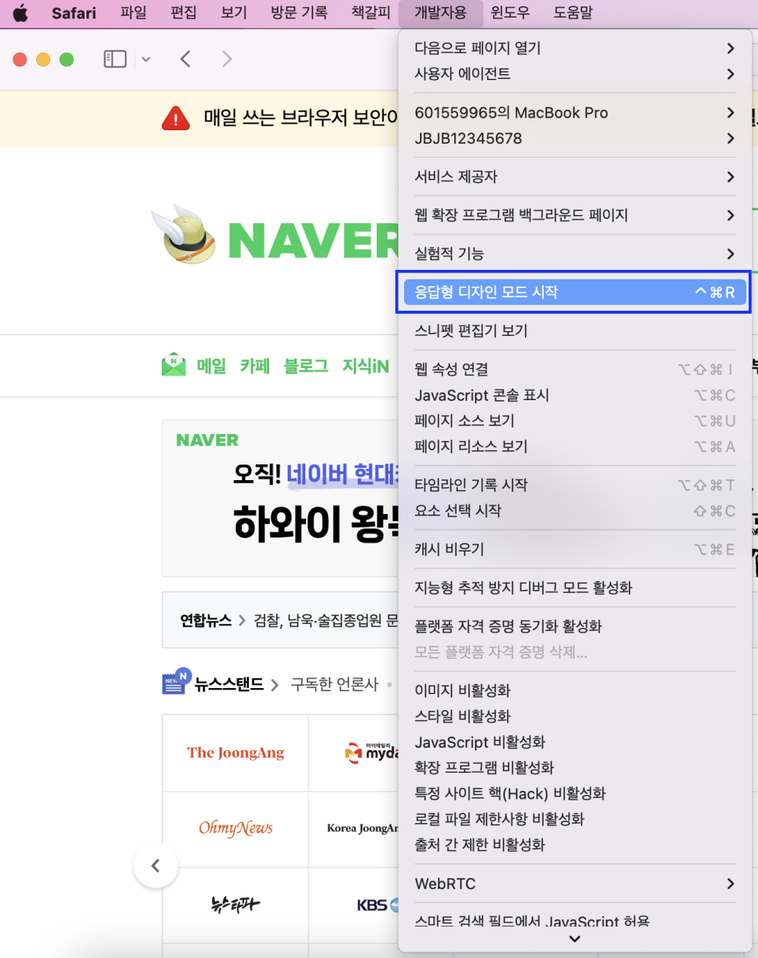
Task: Go back with the back arrow
Action: tap(185, 59)
